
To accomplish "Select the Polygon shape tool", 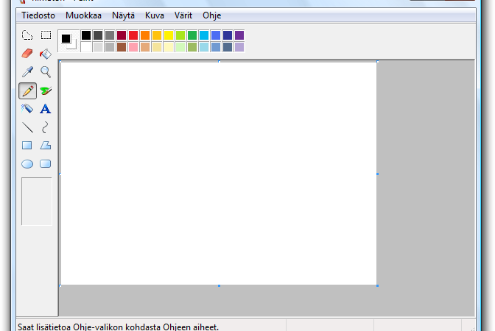I will (46, 146).
